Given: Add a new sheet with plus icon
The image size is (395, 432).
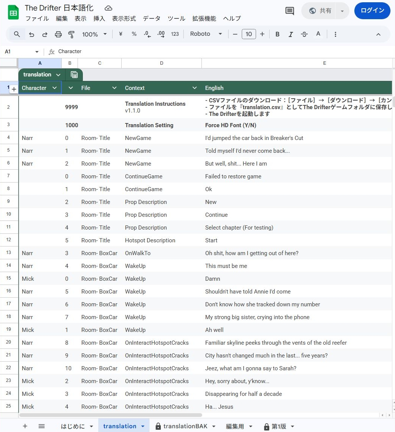Looking at the screenshot, I should pos(25,426).
